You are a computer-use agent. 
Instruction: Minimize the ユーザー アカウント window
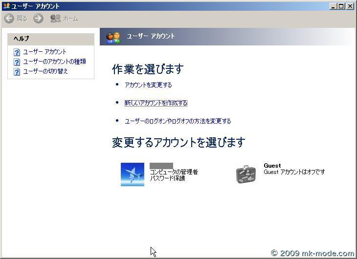click(333, 6)
